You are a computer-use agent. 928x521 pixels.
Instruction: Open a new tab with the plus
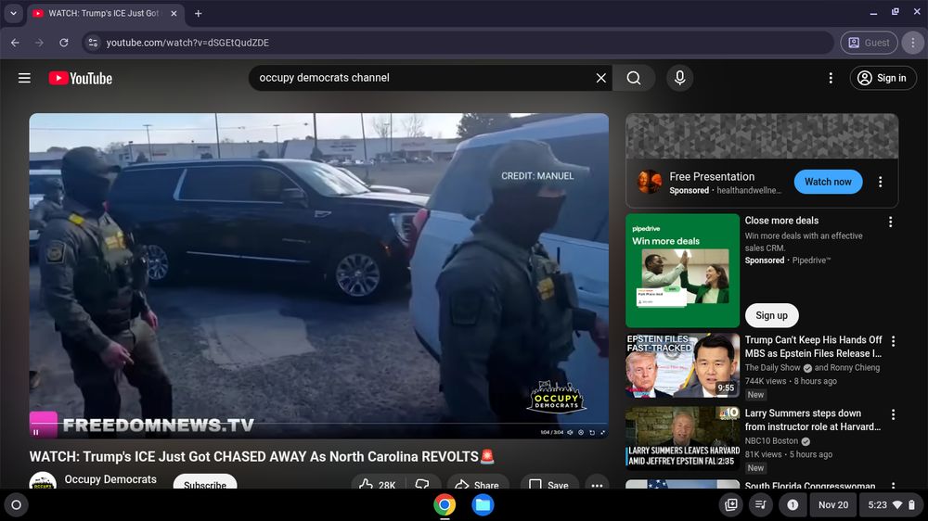[199, 13]
